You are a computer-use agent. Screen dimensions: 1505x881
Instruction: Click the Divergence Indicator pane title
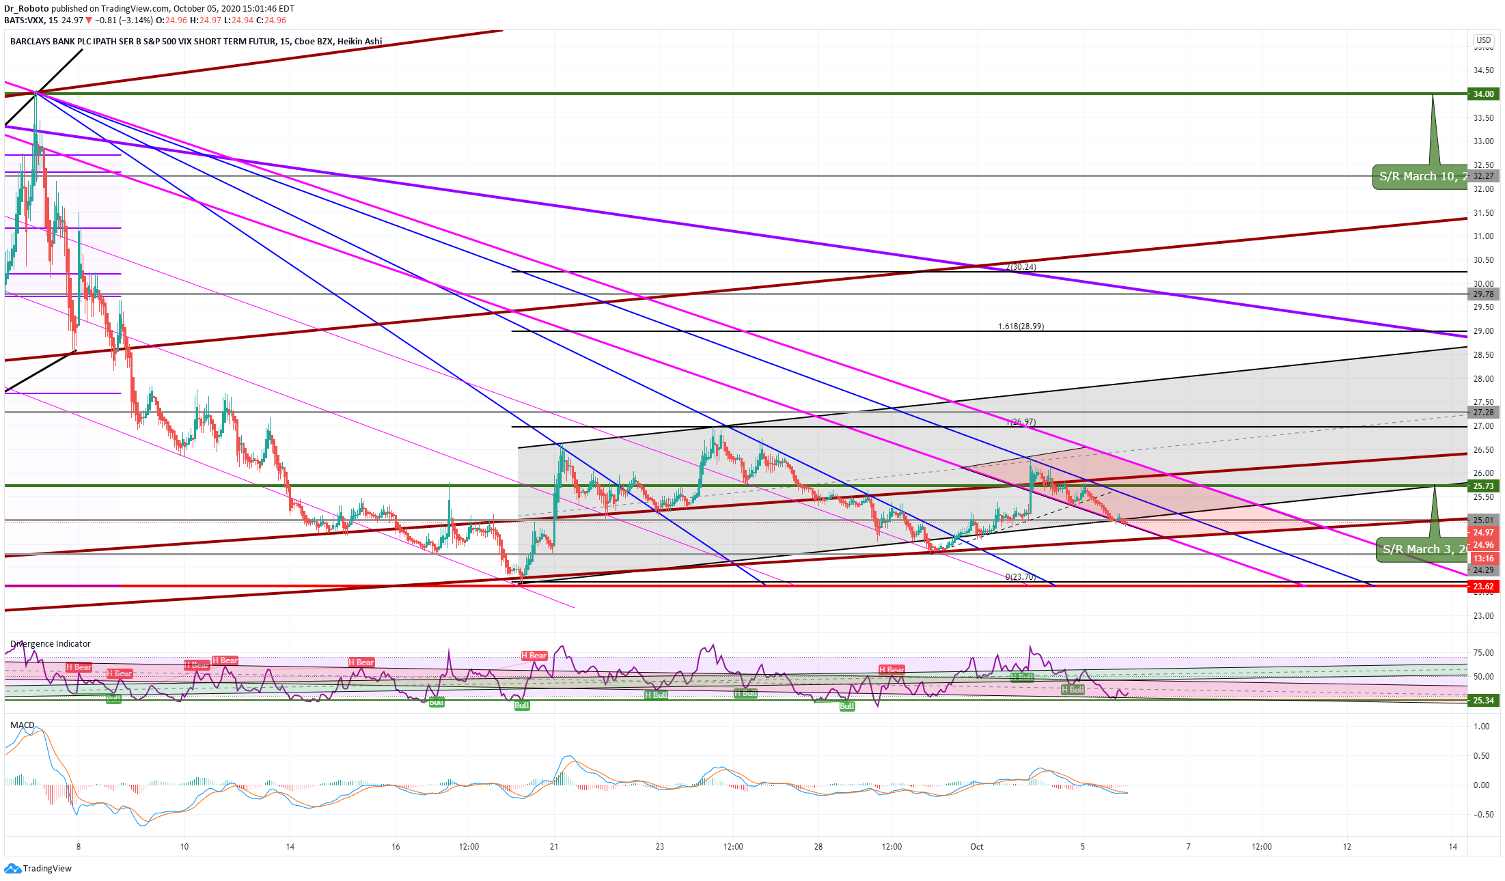[51, 644]
